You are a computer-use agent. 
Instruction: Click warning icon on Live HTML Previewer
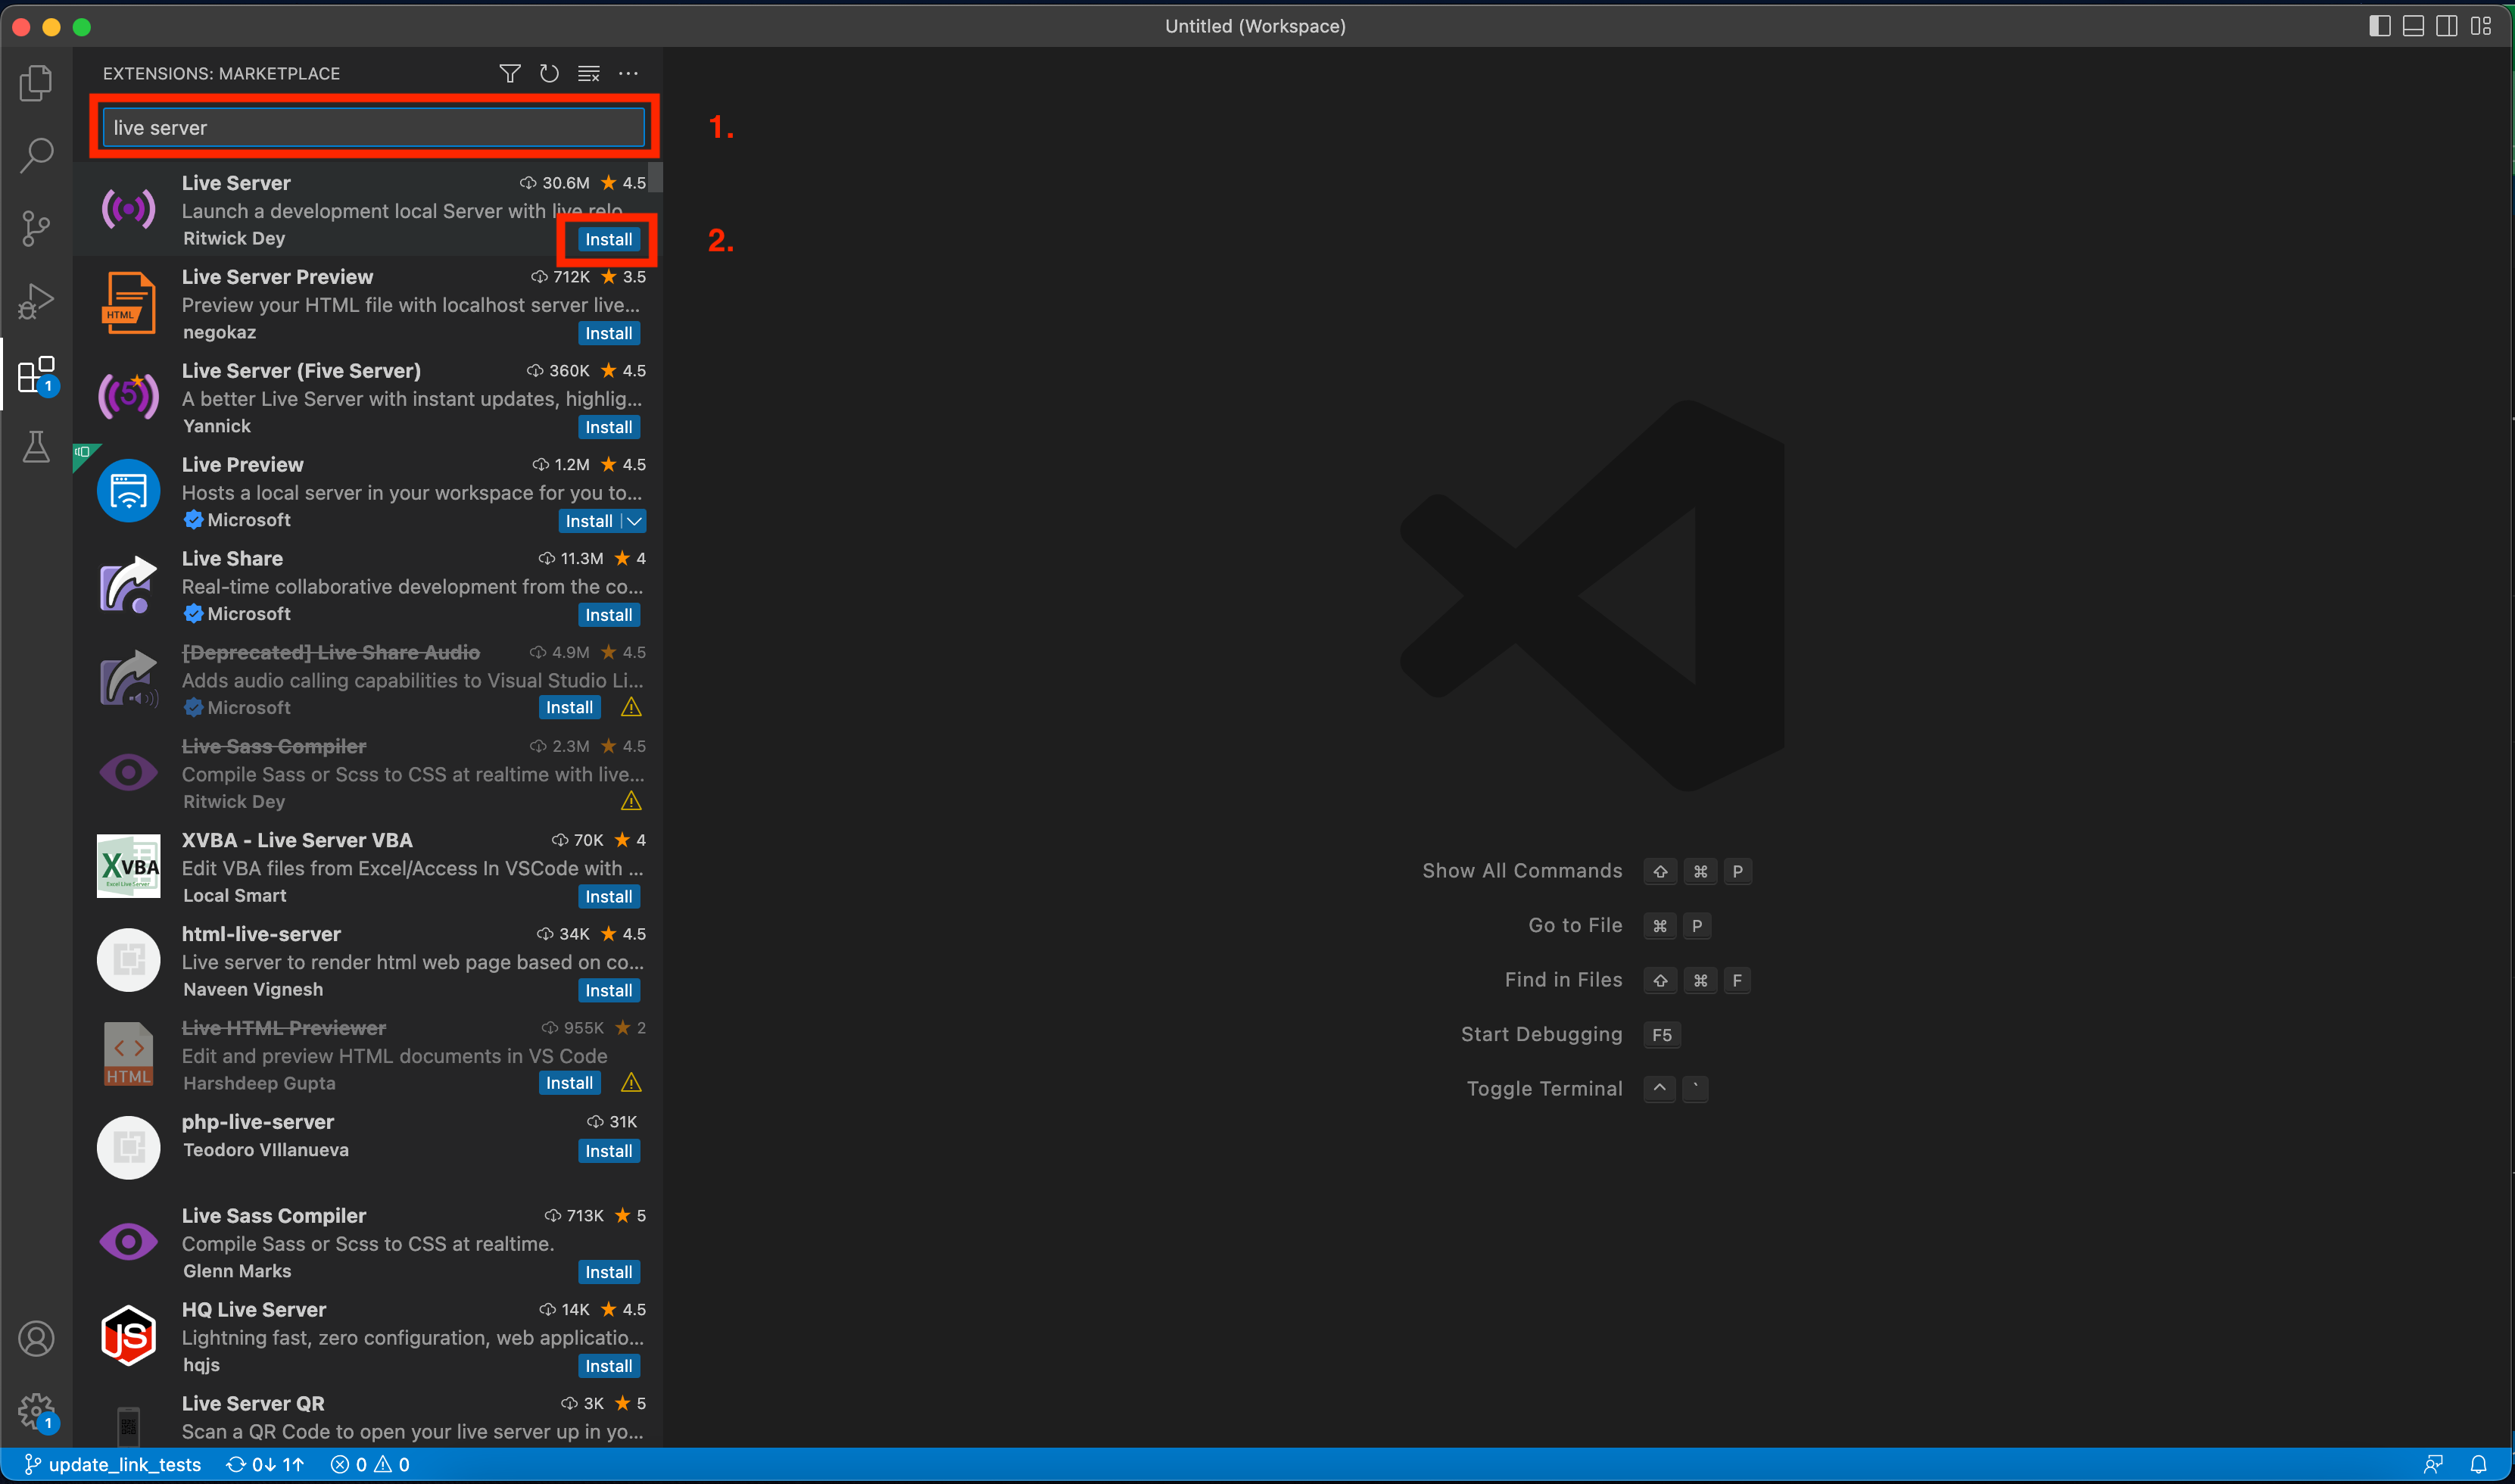coord(631,1083)
